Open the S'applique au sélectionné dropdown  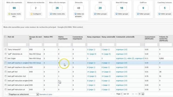click(x=24, y=94)
